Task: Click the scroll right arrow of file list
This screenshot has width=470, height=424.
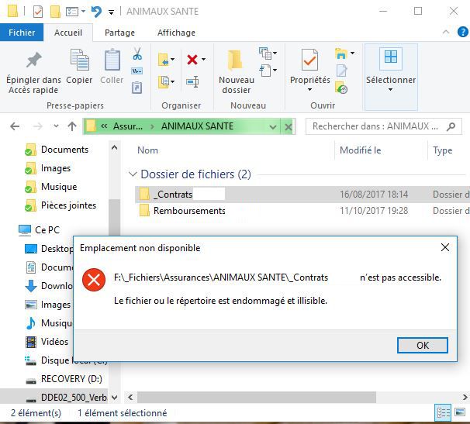Action: pos(465,398)
